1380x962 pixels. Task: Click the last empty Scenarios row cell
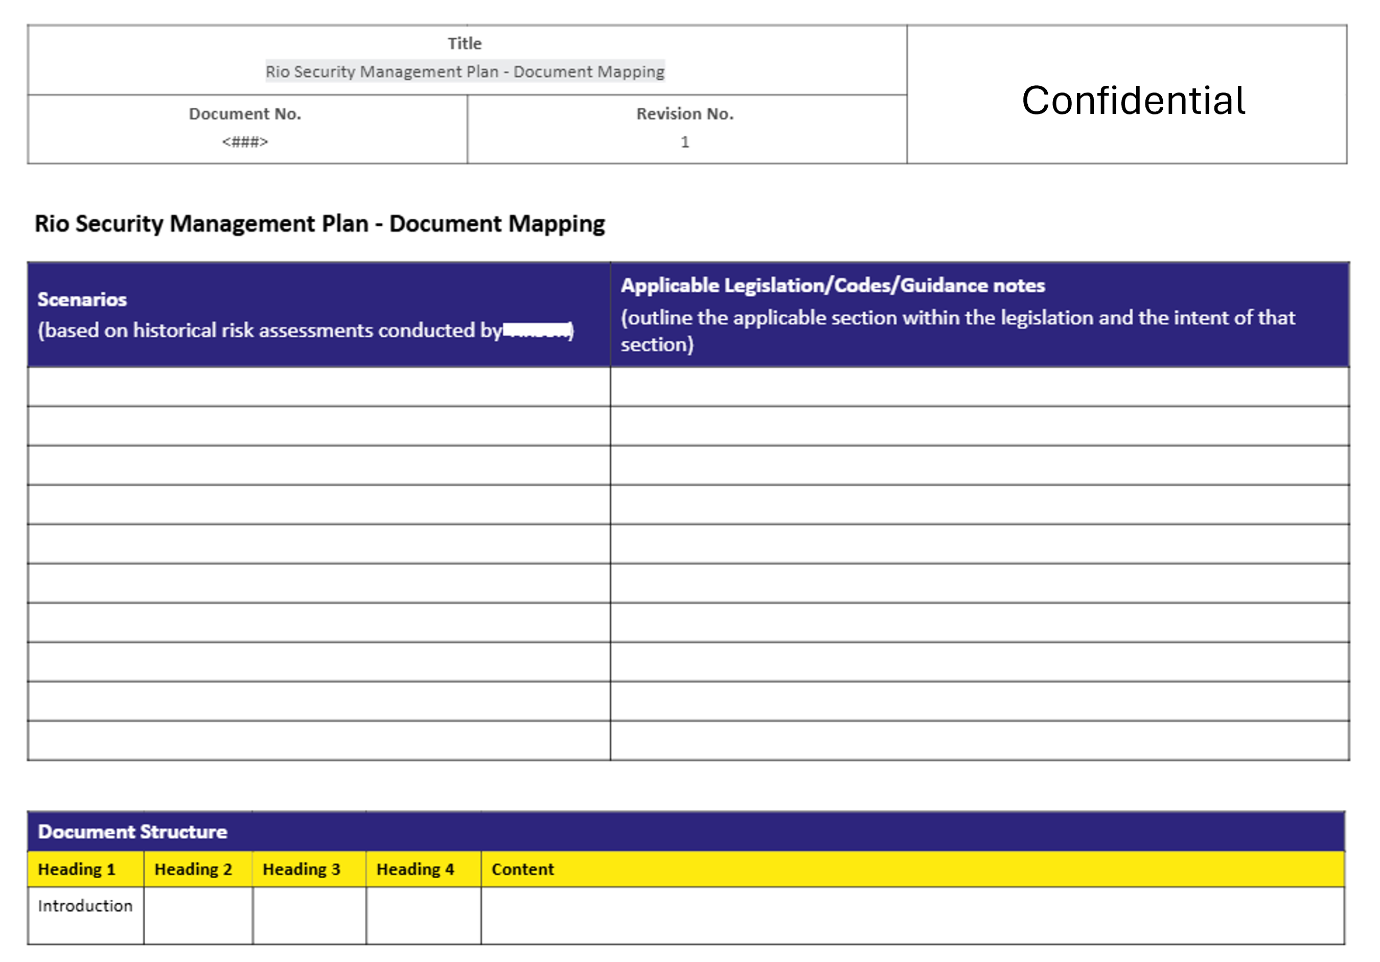[x=318, y=740]
